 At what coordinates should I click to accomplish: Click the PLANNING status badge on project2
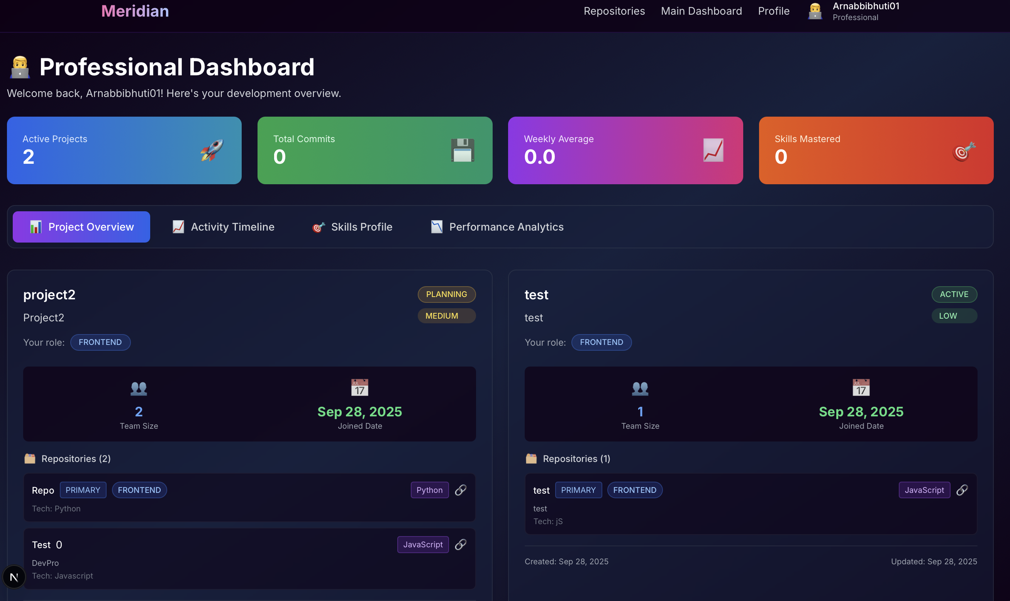(446, 294)
